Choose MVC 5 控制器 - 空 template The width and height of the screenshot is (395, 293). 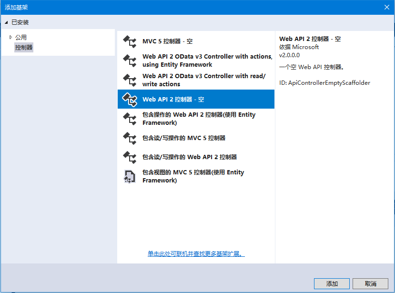click(168, 41)
